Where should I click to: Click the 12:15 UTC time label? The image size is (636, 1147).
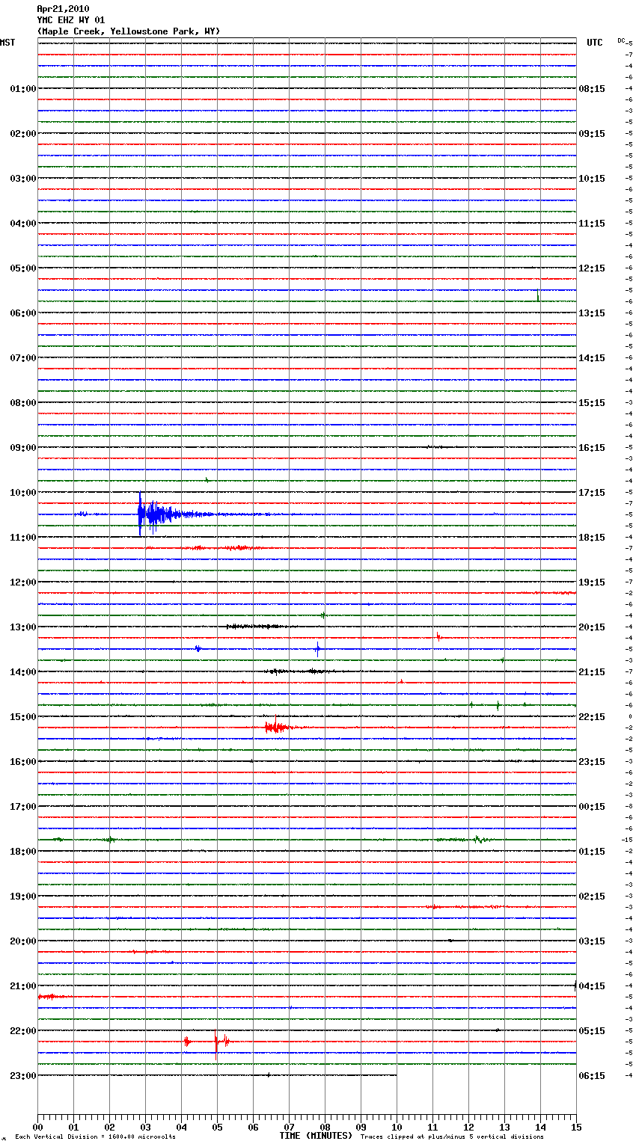click(592, 268)
